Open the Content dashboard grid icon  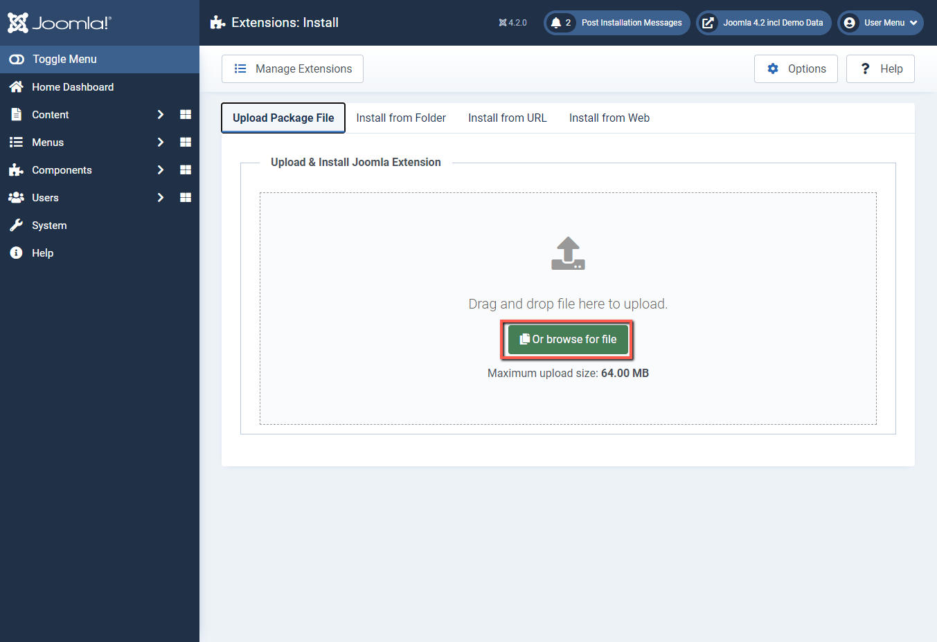point(185,114)
